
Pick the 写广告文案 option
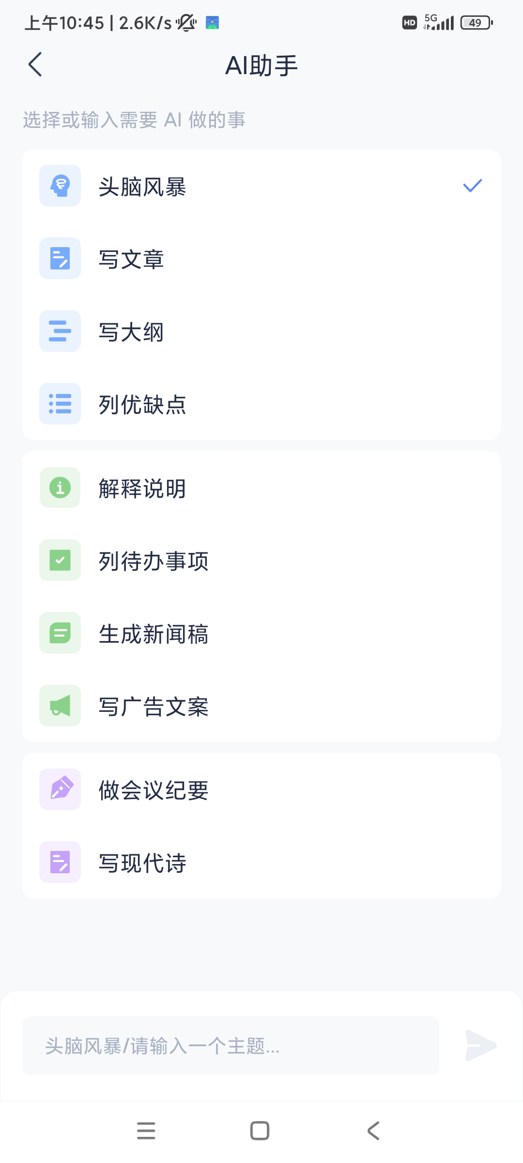pyautogui.click(x=154, y=707)
